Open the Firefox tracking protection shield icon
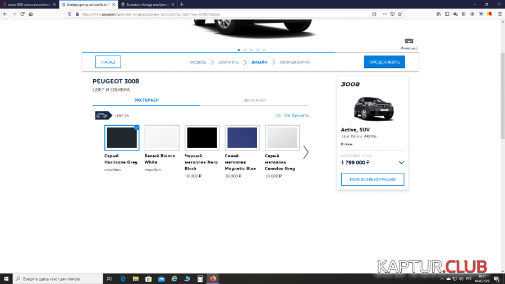This screenshot has width=505, height=284. tap(70, 14)
